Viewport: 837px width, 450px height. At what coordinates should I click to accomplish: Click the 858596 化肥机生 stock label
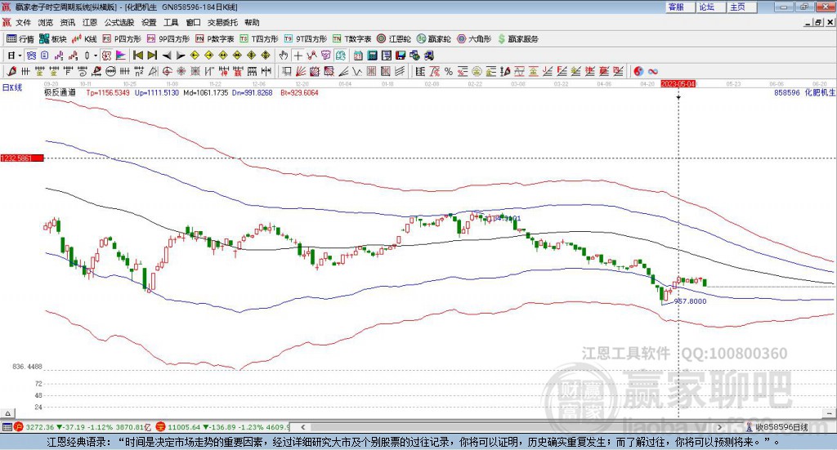pos(804,92)
